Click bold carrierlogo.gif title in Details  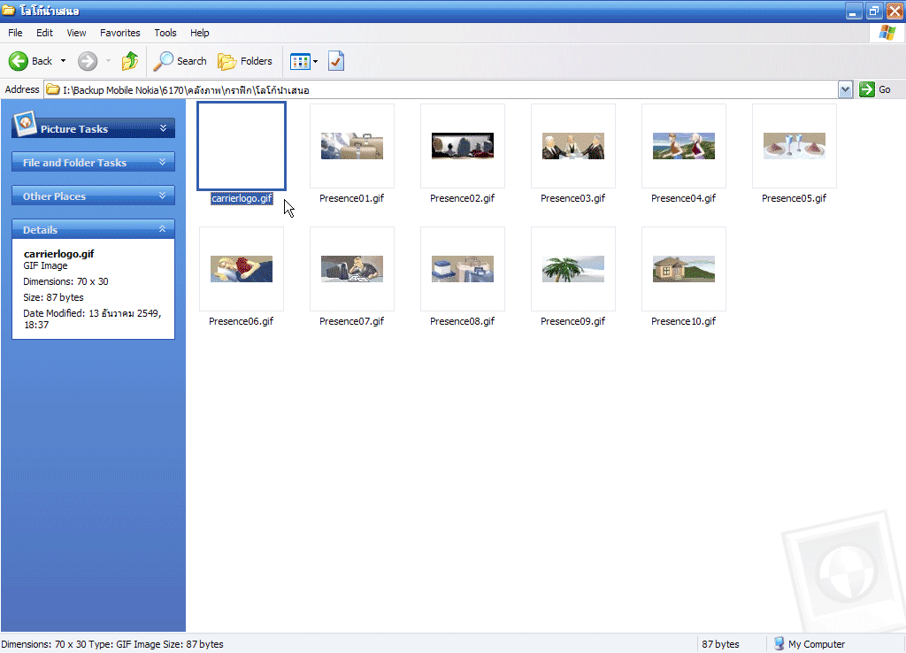(x=59, y=254)
